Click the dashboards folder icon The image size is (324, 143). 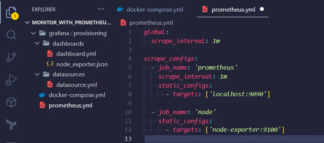tap(46, 43)
